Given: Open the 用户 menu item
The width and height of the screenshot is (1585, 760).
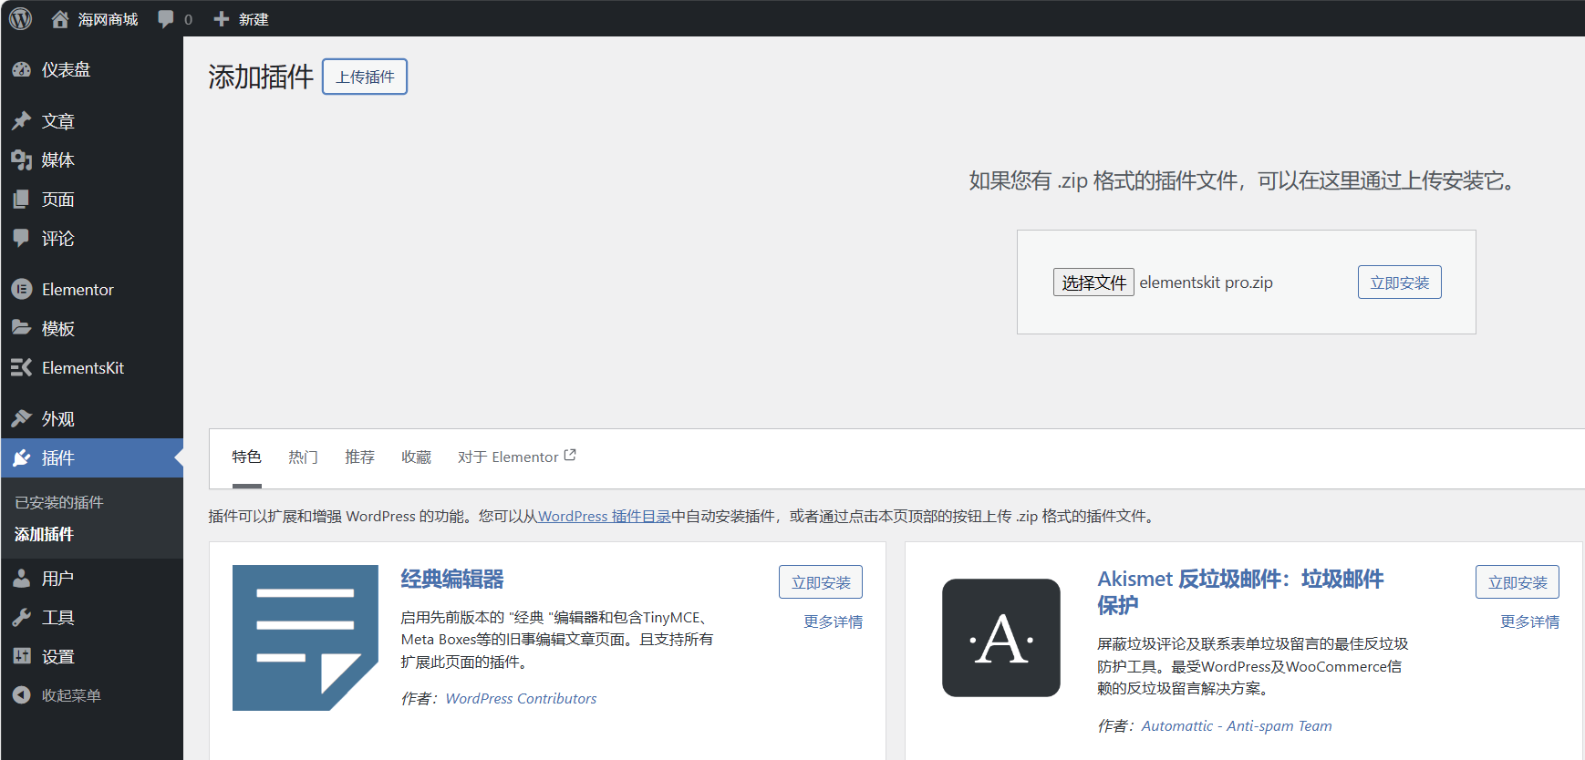Looking at the screenshot, I should (x=91, y=578).
